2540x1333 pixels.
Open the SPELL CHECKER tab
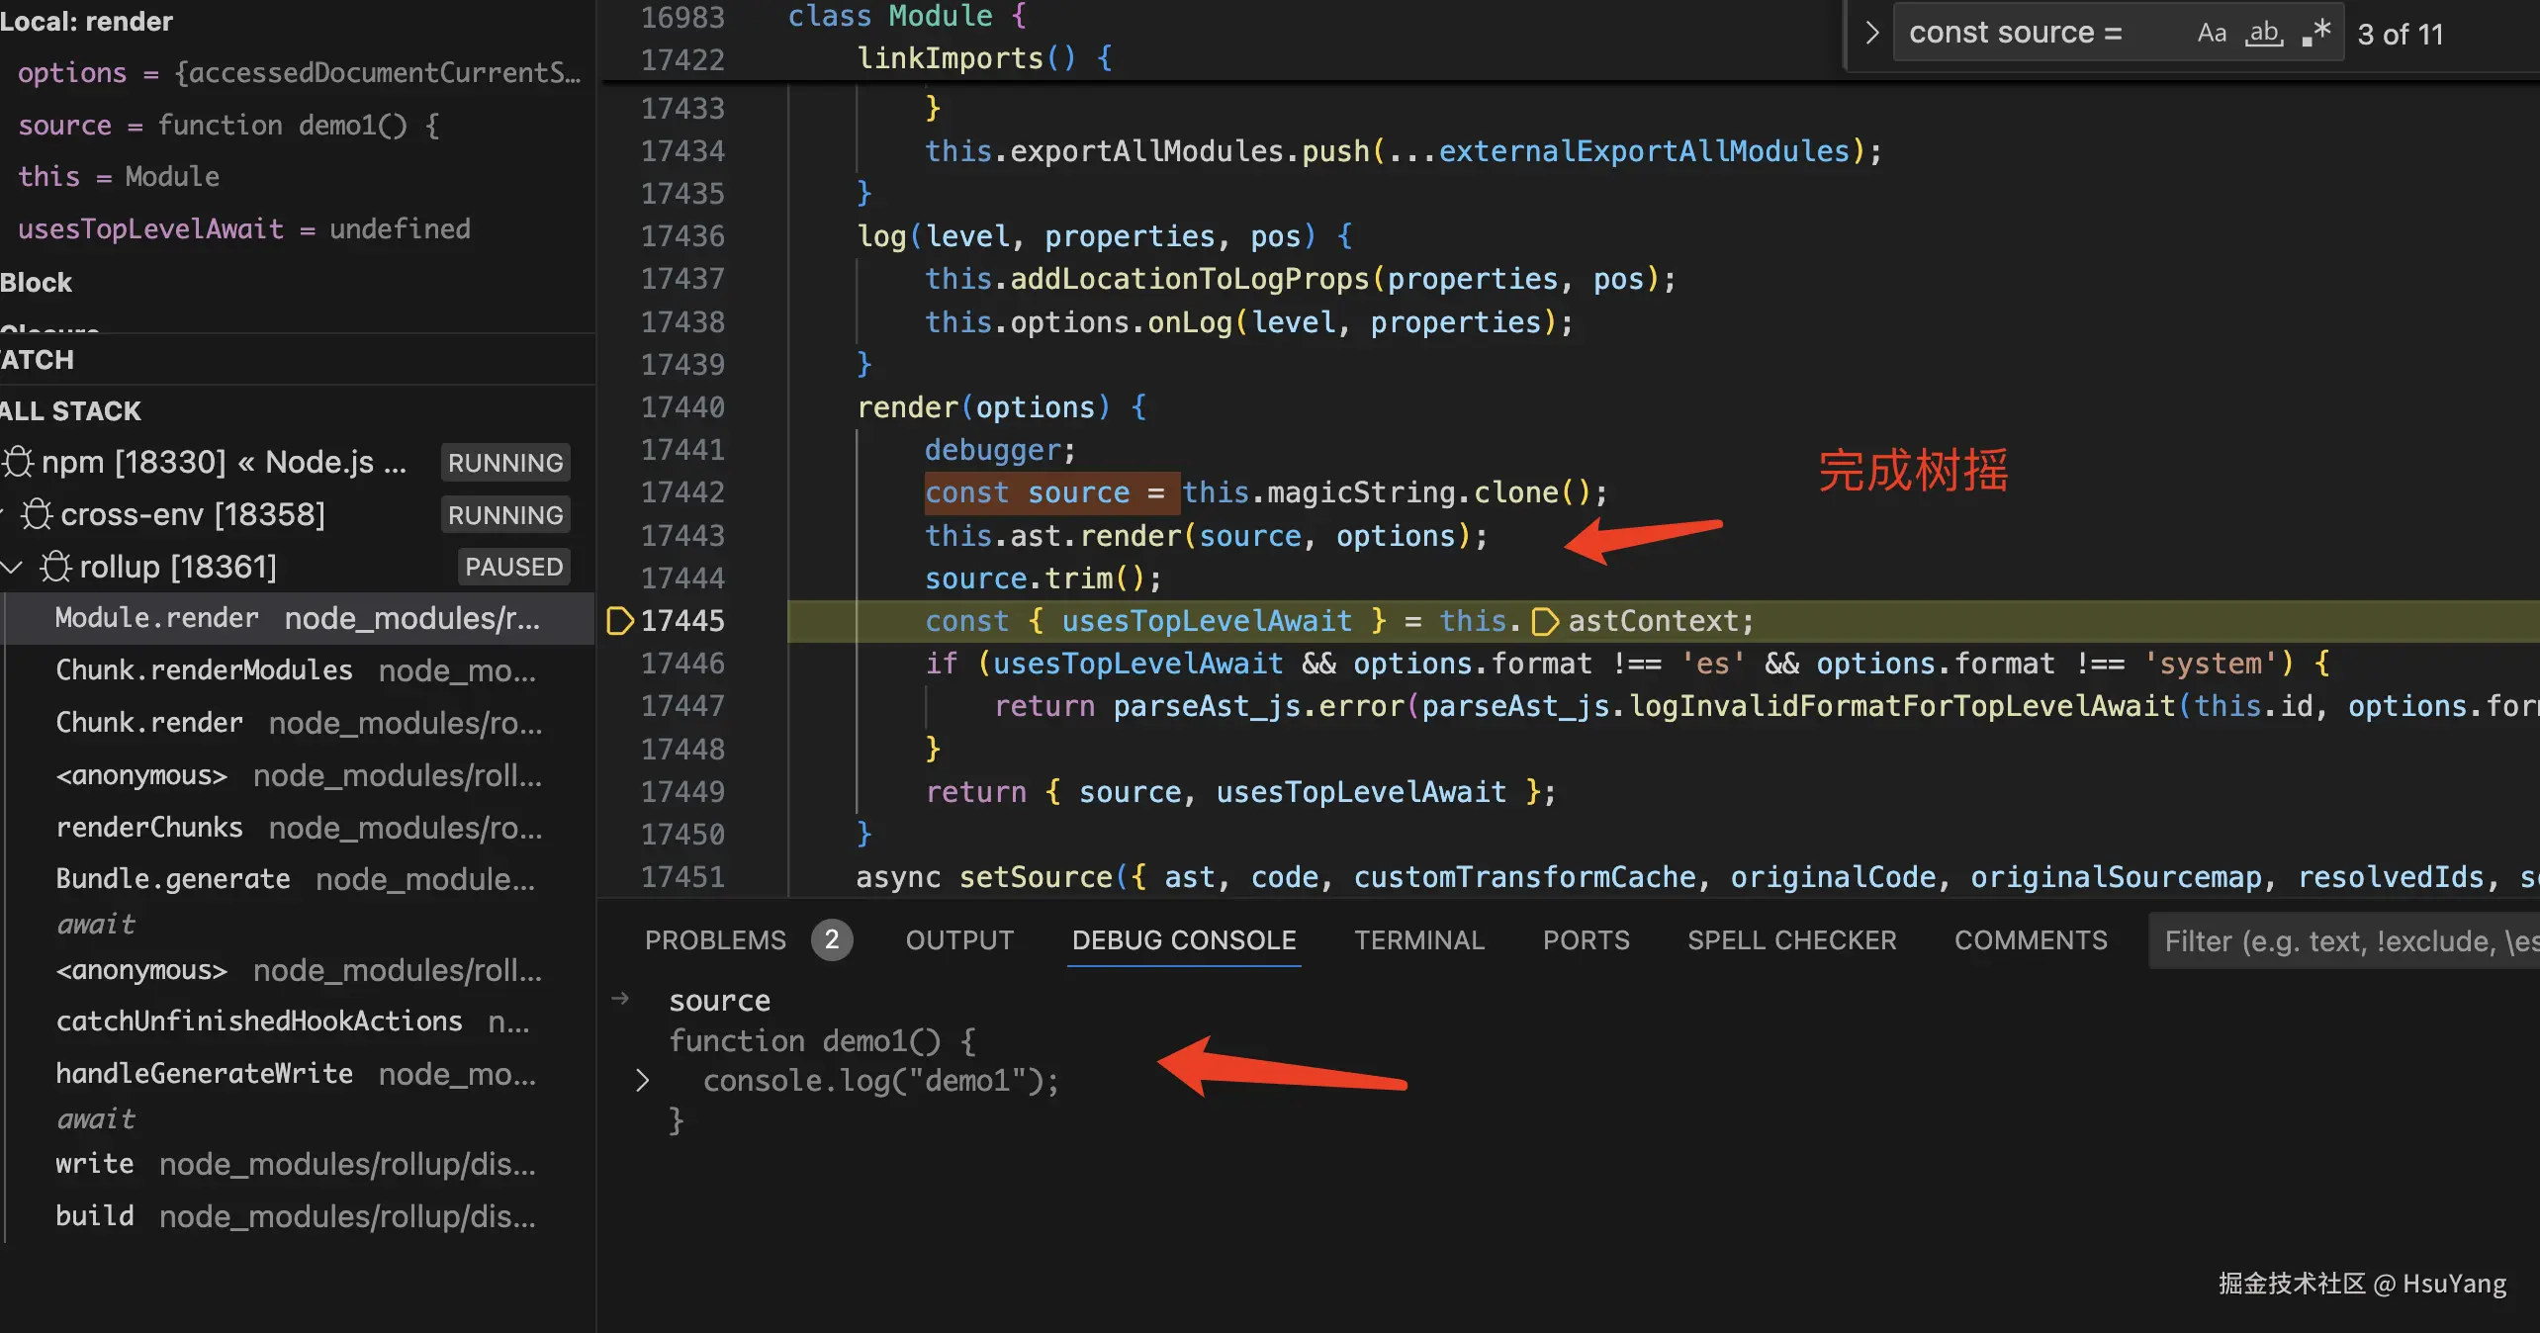click(x=1791, y=939)
